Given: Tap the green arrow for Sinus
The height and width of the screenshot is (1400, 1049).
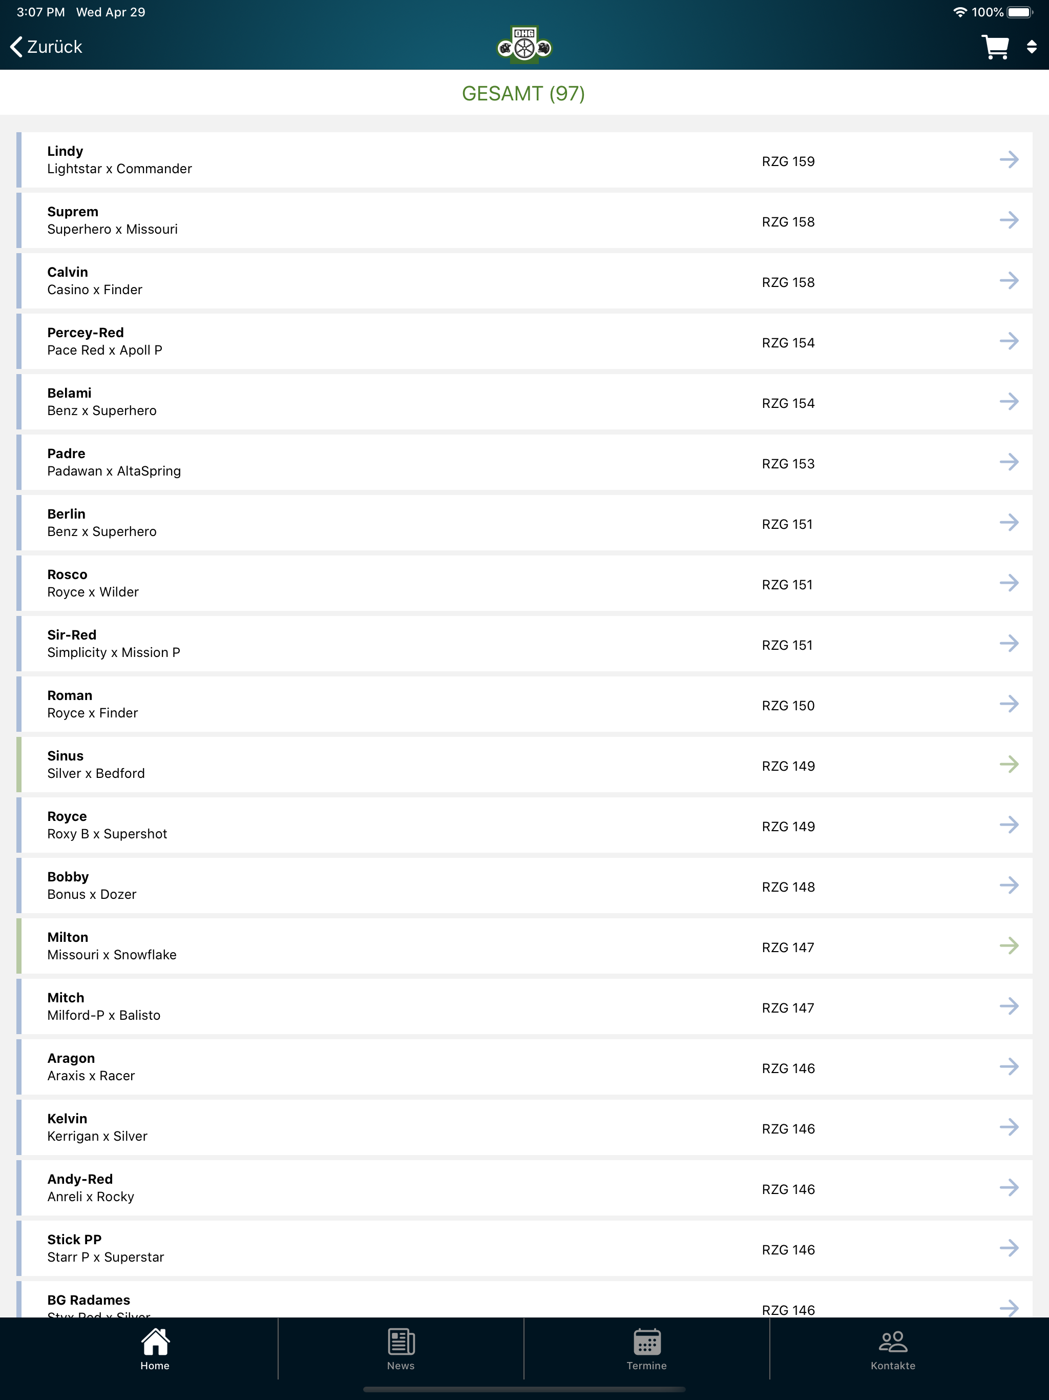Looking at the screenshot, I should [x=1009, y=764].
